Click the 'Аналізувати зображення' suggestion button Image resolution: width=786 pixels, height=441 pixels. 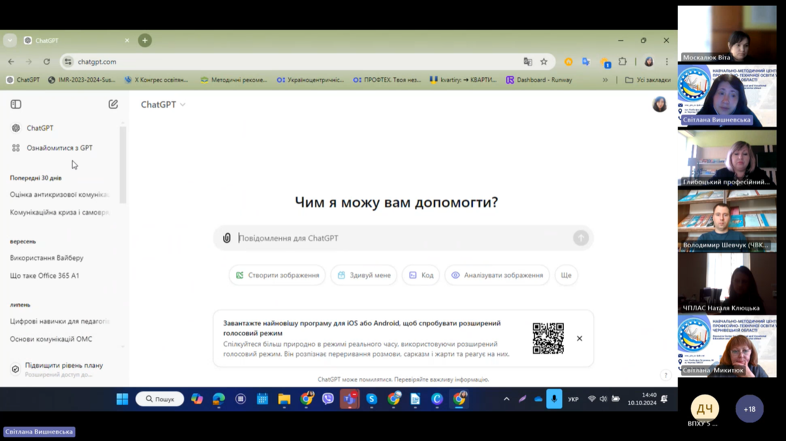click(x=497, y=275)
